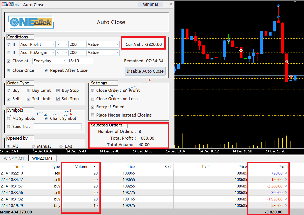304x215 pixels.
Task: Click the Volume column sort arrow
Action: pyautogui.click(x=94, y=166)
